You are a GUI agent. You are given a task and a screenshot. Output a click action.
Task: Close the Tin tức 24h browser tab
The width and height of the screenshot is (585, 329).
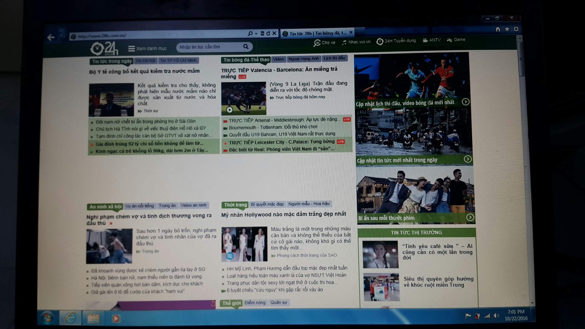(351, 33)
